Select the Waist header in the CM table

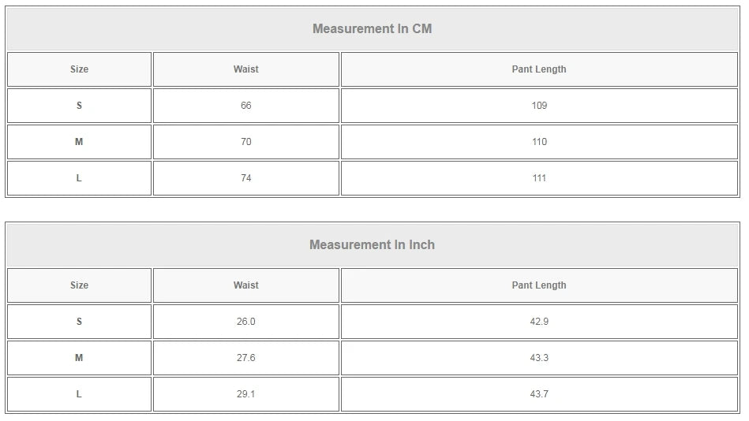[x=245, y=69]
